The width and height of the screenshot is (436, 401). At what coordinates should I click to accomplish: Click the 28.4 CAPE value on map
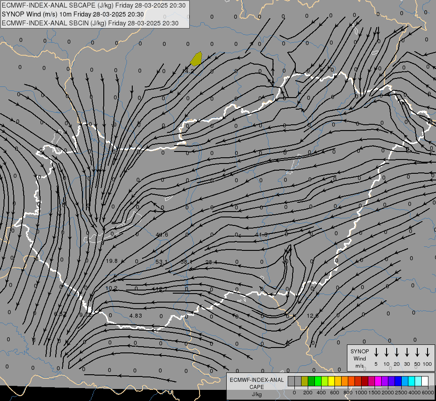point(212,262)
